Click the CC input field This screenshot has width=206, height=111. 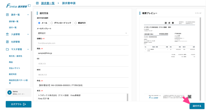(83, 64)
